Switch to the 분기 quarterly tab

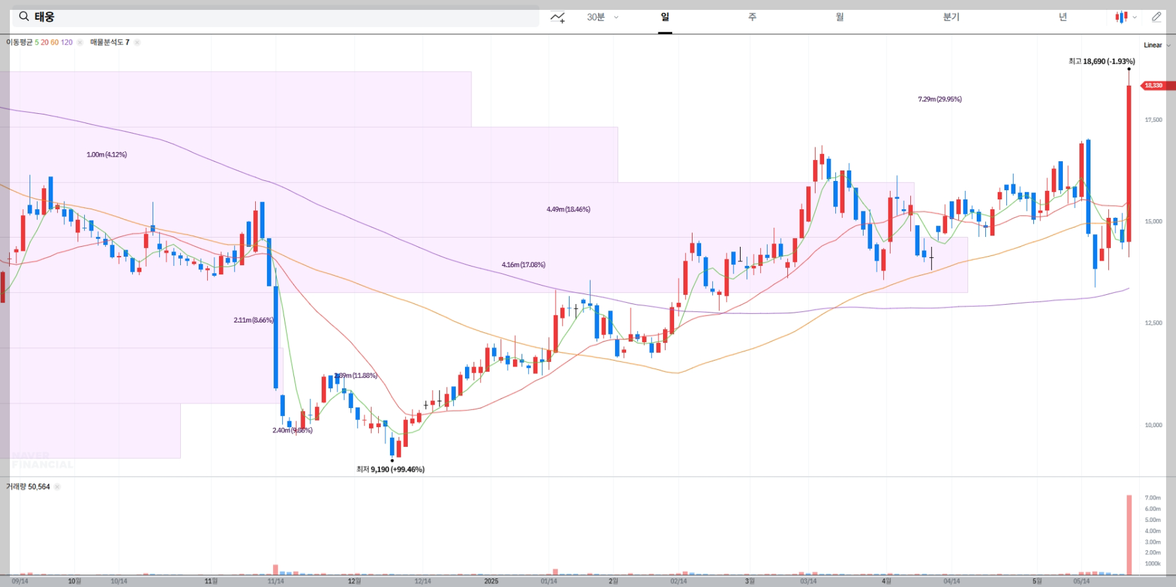pos(951,17)
